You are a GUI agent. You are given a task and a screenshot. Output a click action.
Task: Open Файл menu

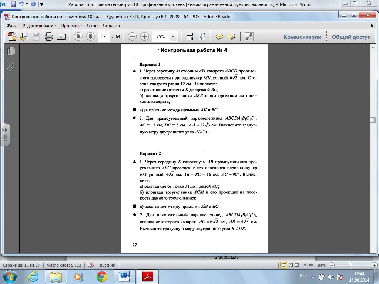click(x=12, y=26)
